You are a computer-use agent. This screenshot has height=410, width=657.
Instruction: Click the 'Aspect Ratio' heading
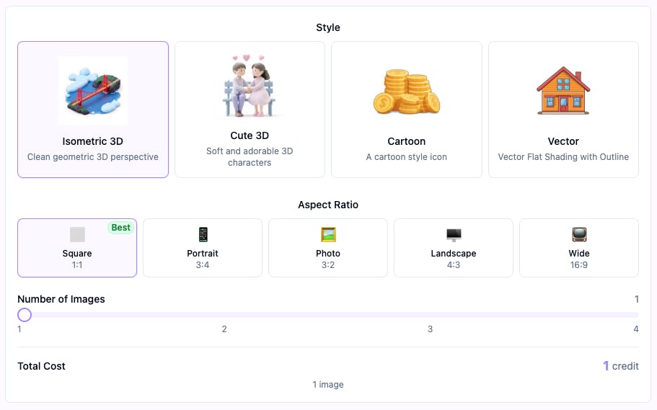tap(328, 205)
